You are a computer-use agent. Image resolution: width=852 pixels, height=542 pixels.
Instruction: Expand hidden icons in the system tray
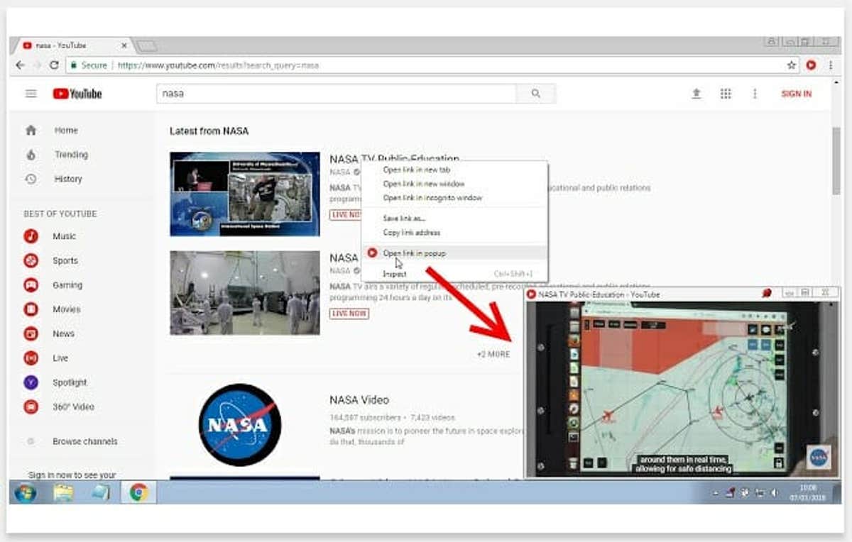pyautogui.click(x=716, y=492)
